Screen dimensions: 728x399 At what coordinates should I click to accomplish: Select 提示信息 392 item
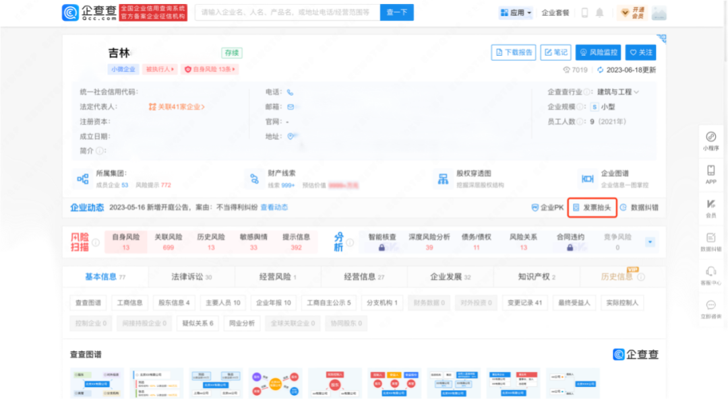[x=296, y=242]
